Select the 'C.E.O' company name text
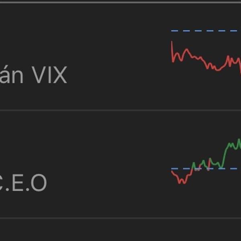 pyautogui.click(x=23, y=183)
